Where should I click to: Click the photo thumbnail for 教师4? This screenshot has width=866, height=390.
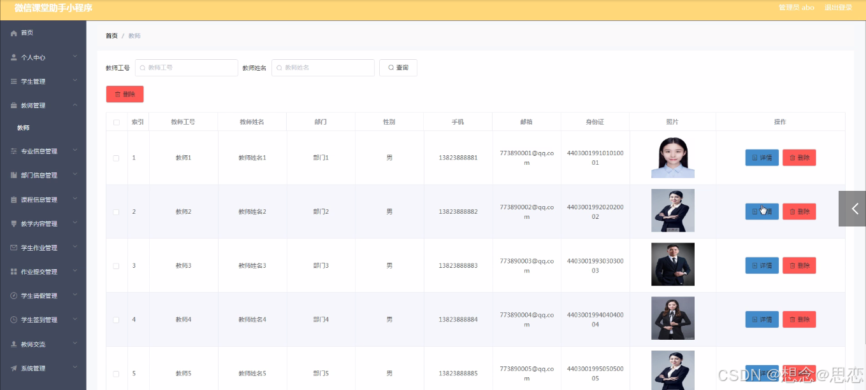click(x=673, y=318)
